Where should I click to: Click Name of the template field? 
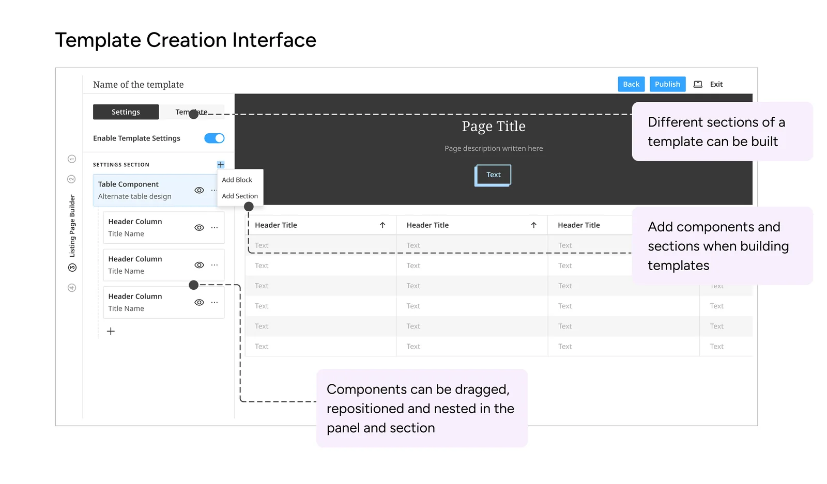139,85
